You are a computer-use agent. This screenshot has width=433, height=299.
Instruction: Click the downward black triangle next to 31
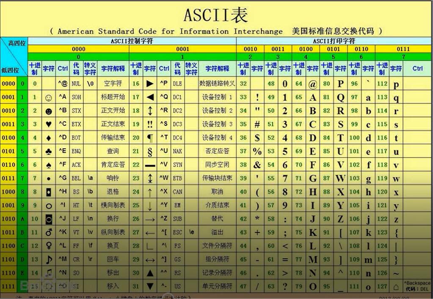click(x=150, y=286)
